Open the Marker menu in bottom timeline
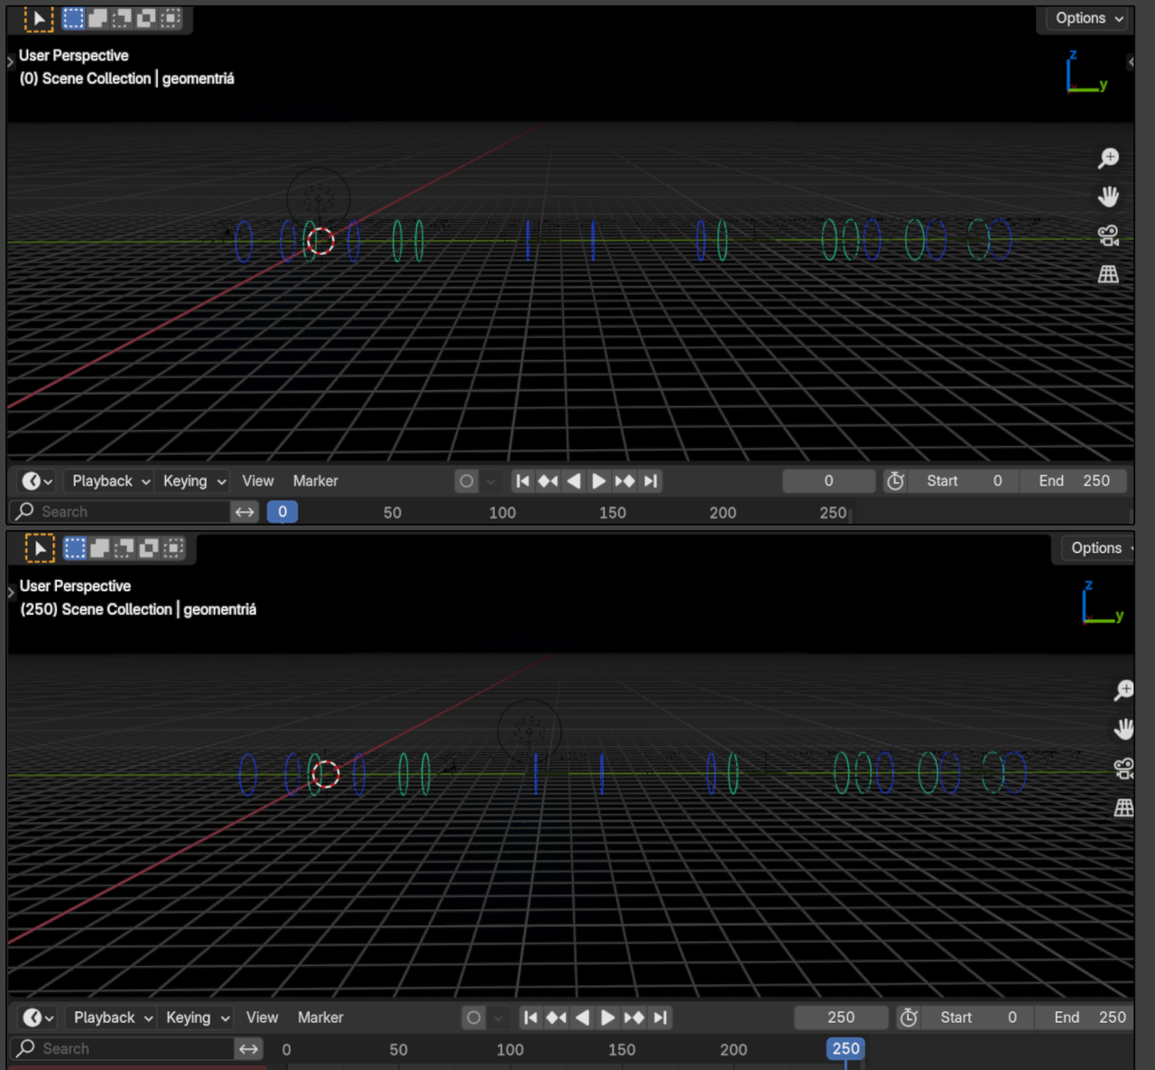Image resolution: width=1155 pixels, height=1070 pixels. coord(320,1018)
